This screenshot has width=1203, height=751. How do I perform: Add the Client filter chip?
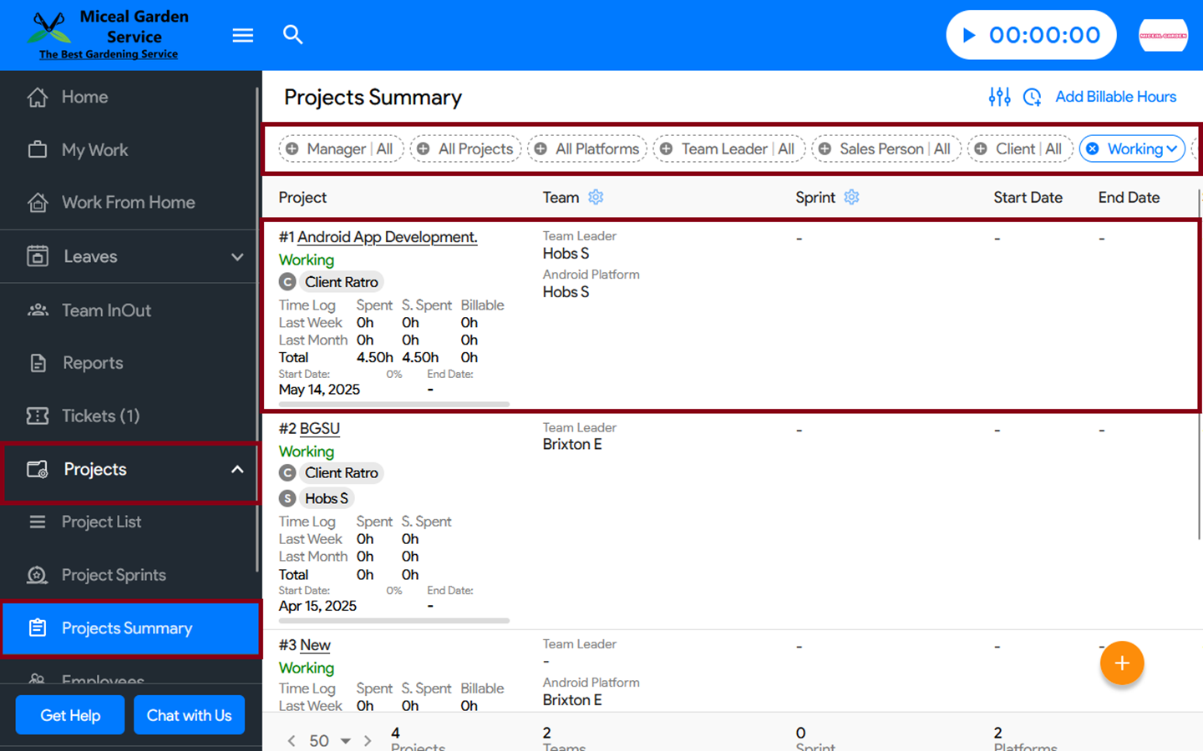(981, 149)
